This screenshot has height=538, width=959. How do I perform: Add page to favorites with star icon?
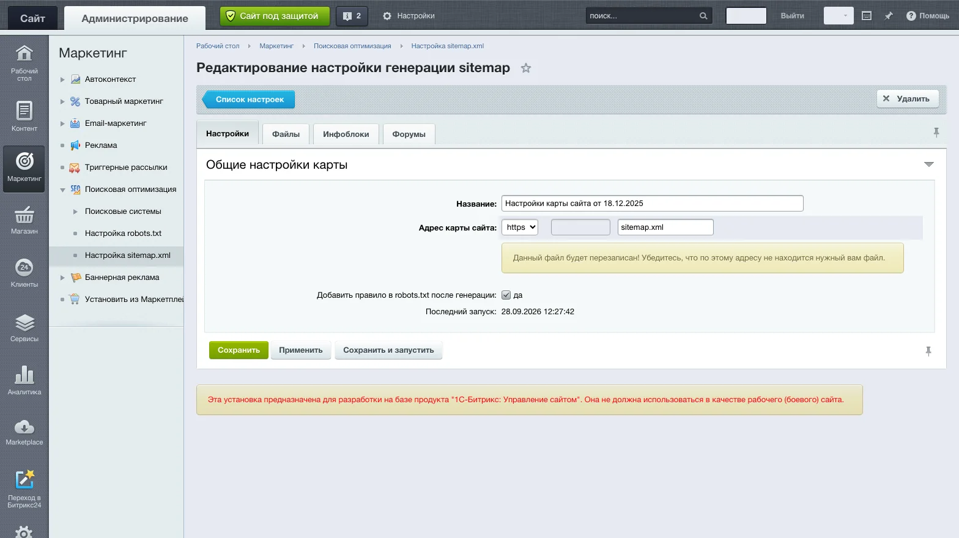(x=526, y=68)
